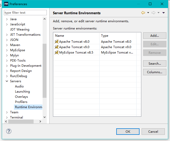Click the Tomcat icon beside Apache Tomcat v8.0
This screenshot has width=170, height=141.
click(57, 42)
